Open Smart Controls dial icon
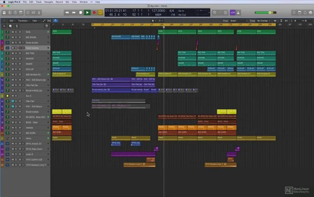This screenshot has width=314, height=197. pos(28,13)
